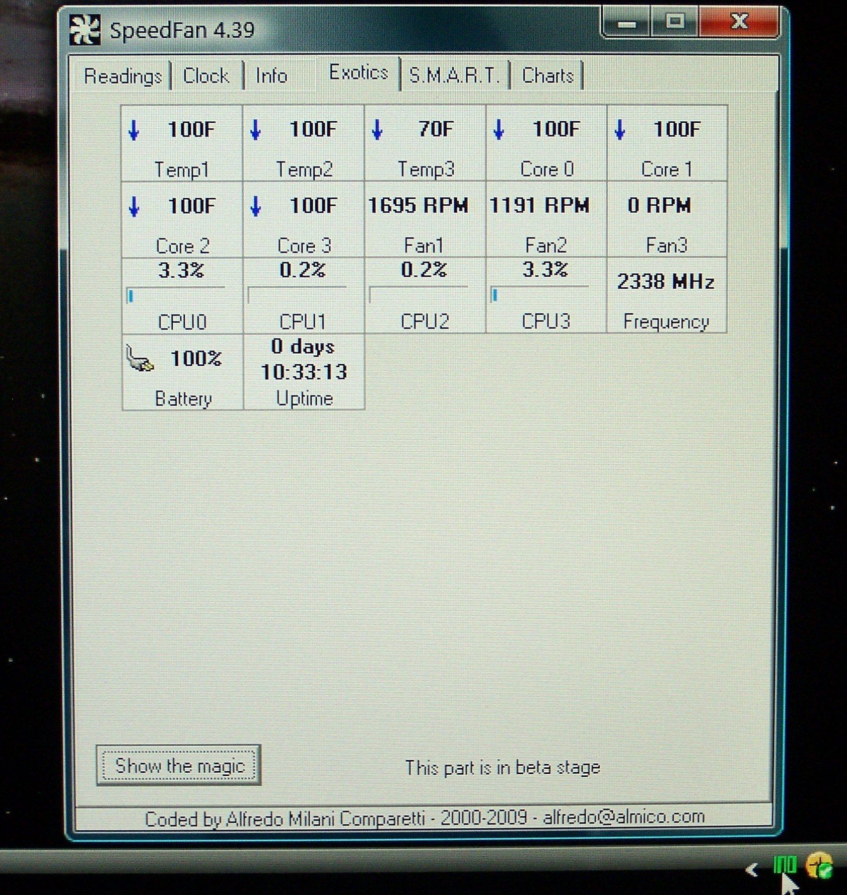This screenshot has height=895, width=847.
Task: Click the CPU2 label
Action: point(425,321)
